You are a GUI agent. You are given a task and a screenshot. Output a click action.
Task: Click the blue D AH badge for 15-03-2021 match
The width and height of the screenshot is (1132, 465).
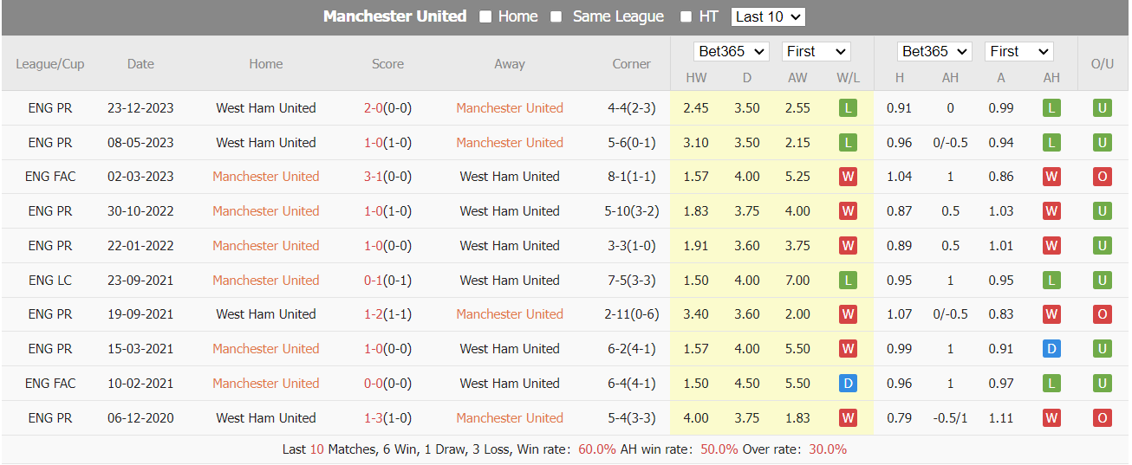click(1051, 349)
